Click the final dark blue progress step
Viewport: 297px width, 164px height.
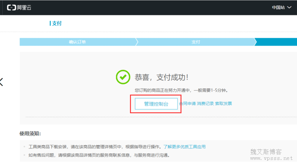(x=277, y=42)
